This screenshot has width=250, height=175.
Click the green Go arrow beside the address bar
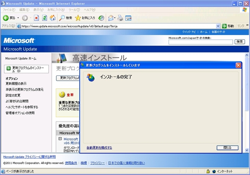tap(224, 26)
